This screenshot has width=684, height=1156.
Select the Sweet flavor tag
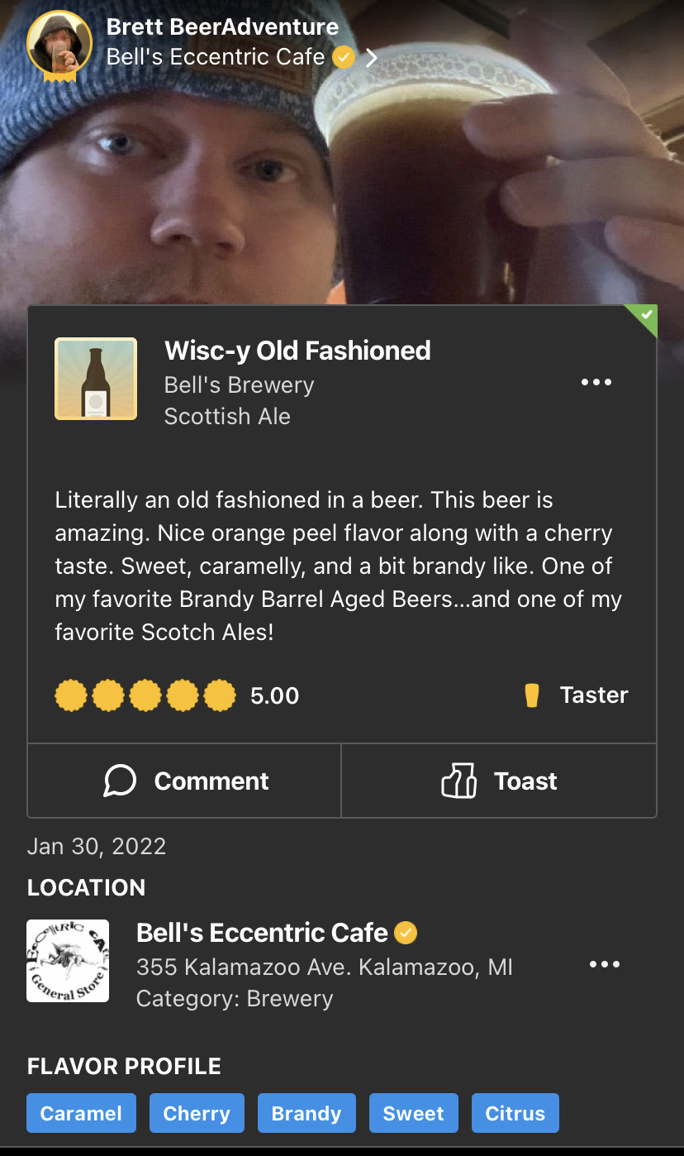click(413, 1113)
